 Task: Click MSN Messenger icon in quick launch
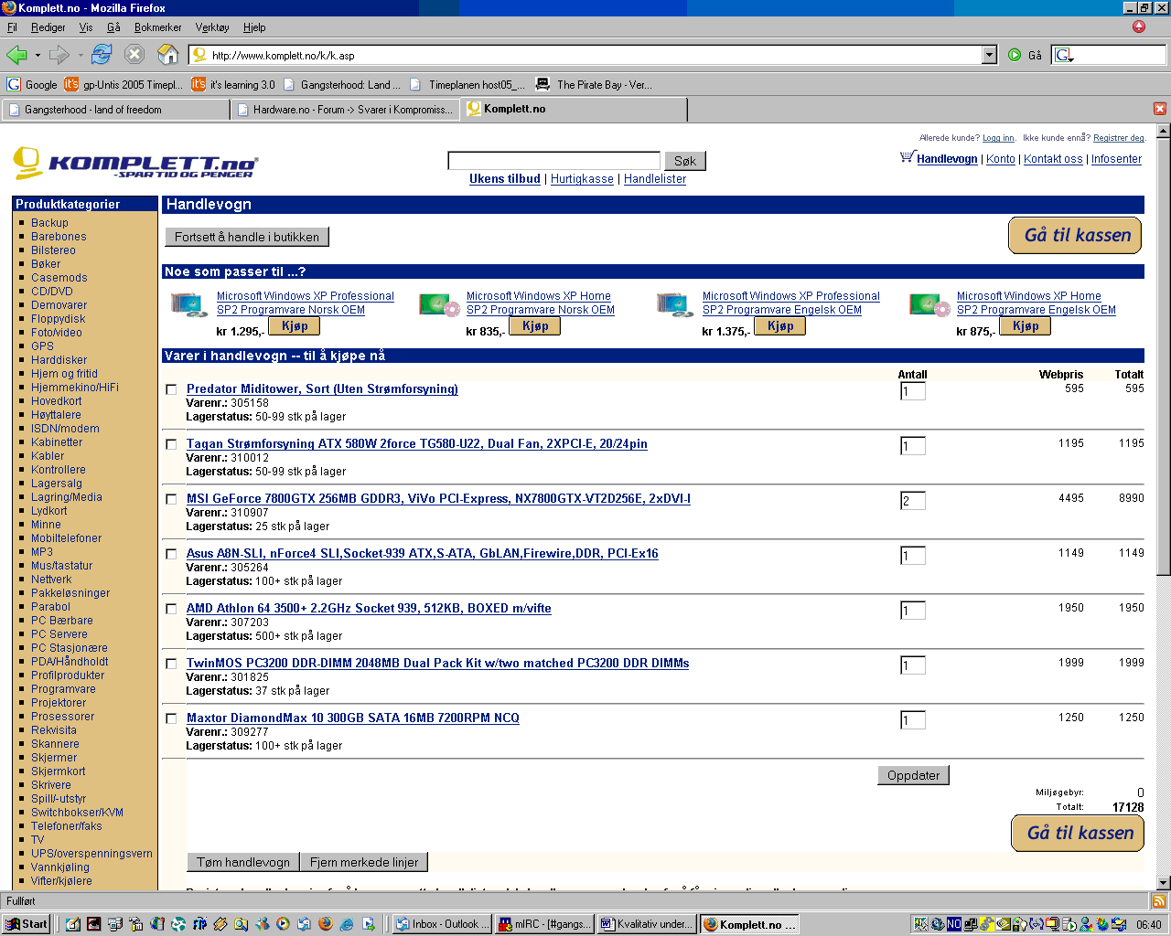[x=262, y=924]
